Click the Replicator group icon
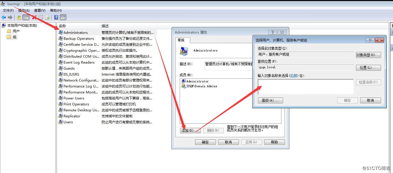 pyautogui.click(x=61, y=116)
